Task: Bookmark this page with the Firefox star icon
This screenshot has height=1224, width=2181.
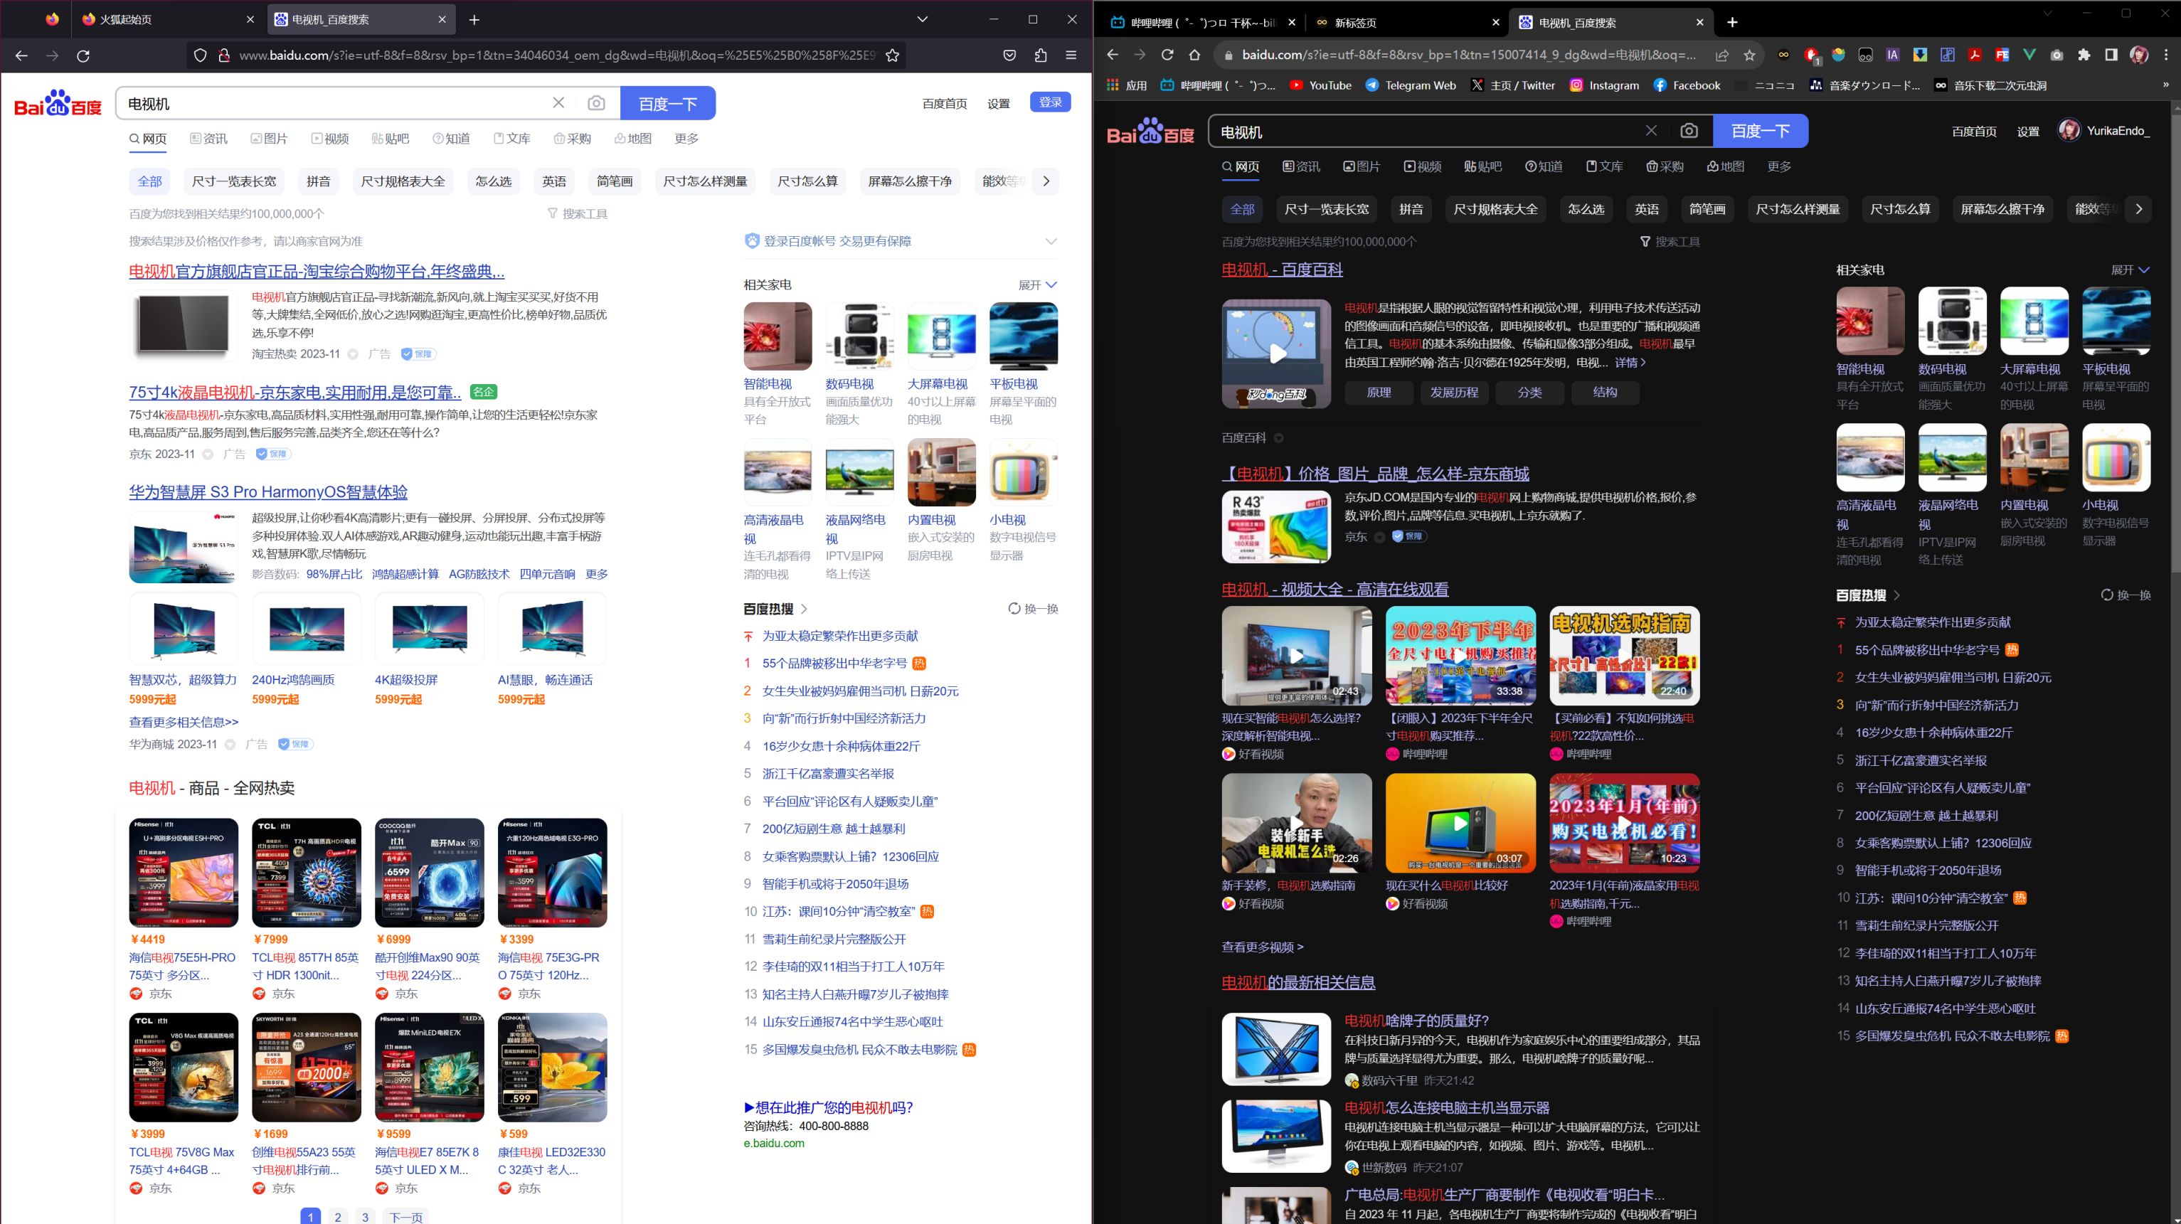Action: point(891,56)
